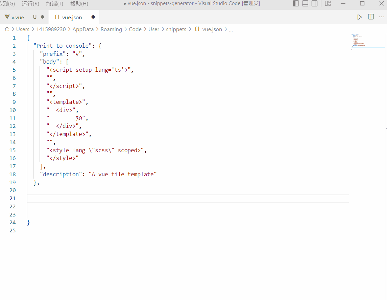The height and width of the screenshot is (300, 387).
Task: Open breadcrumb Code folder
Action: tap(135, 29)
